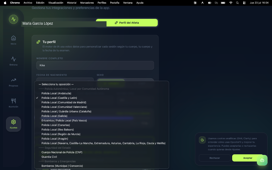Open Nutrición fork and knife icon

(x=13, y=101)
